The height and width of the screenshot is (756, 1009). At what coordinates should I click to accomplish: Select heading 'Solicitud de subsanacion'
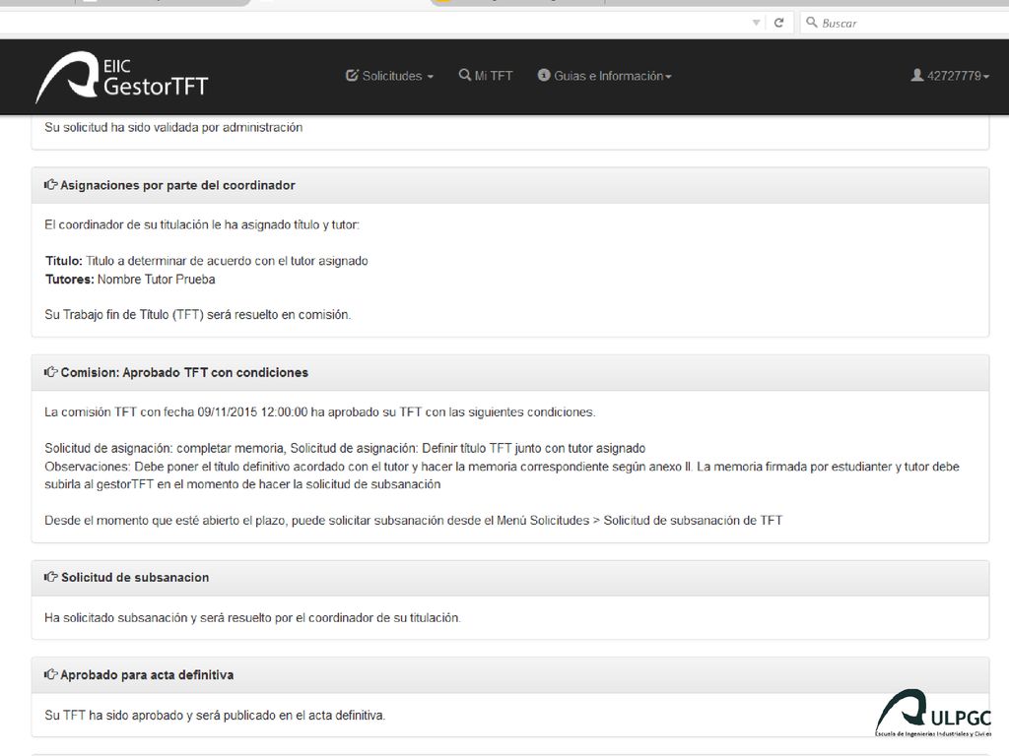135,577
